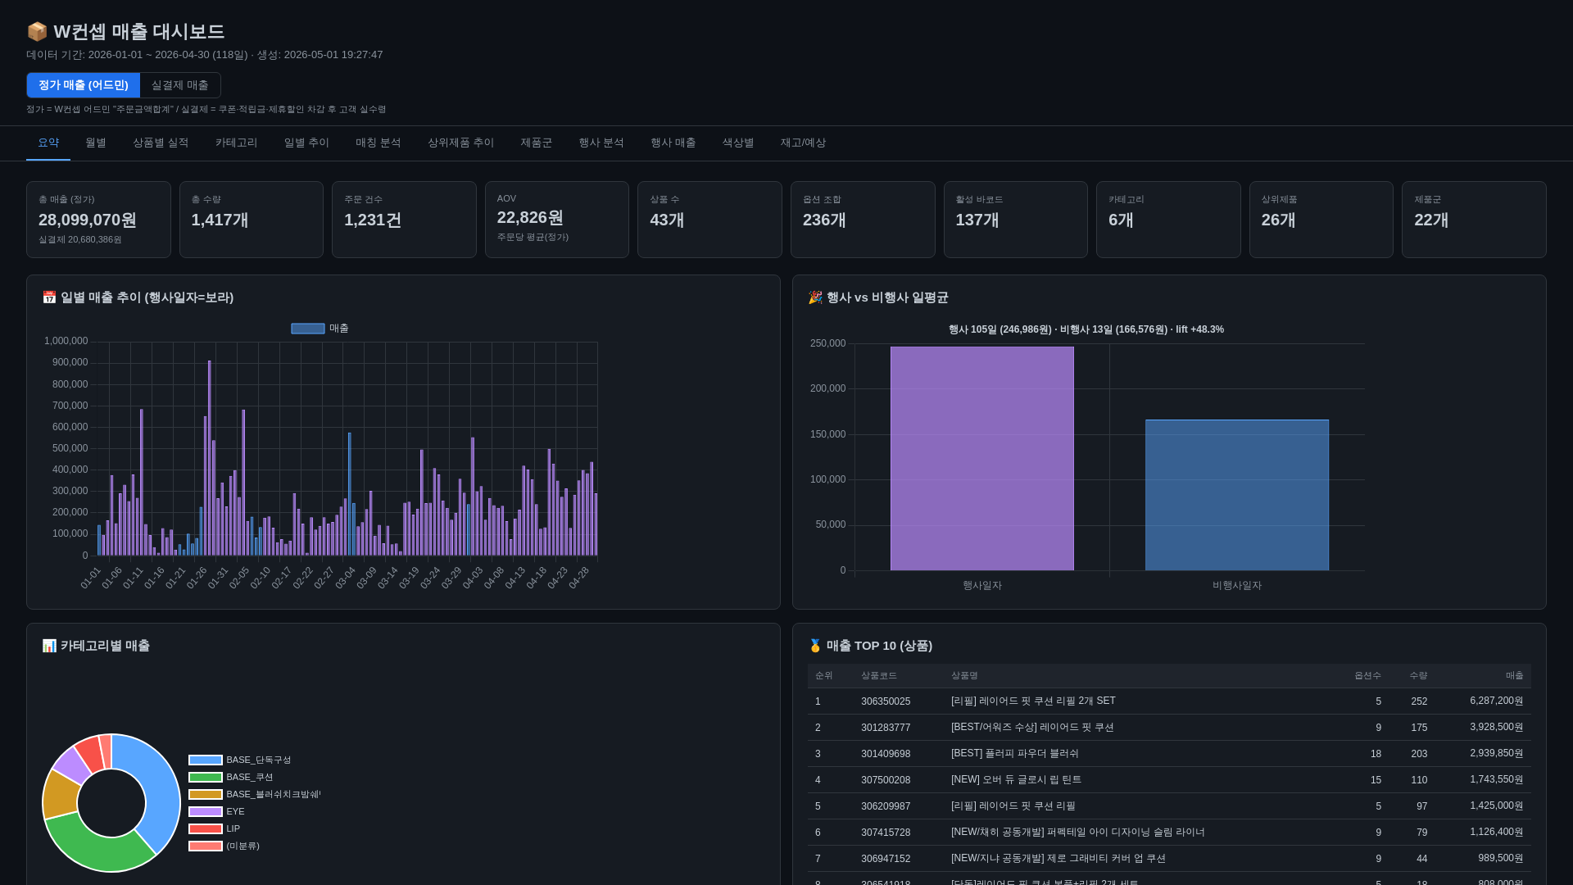The height and width of the screenshot is (885, 1573).
Task: Click row [BEST] 플러피 파우더 블러쉬
Action: pos(1169,754)
